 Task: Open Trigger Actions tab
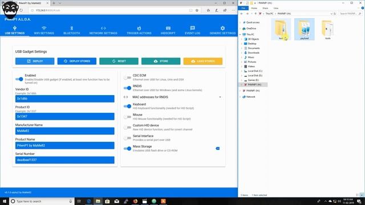(x=139, y=30)
